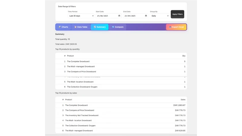Click the Total quantity: 10 text

coord(63,39)
